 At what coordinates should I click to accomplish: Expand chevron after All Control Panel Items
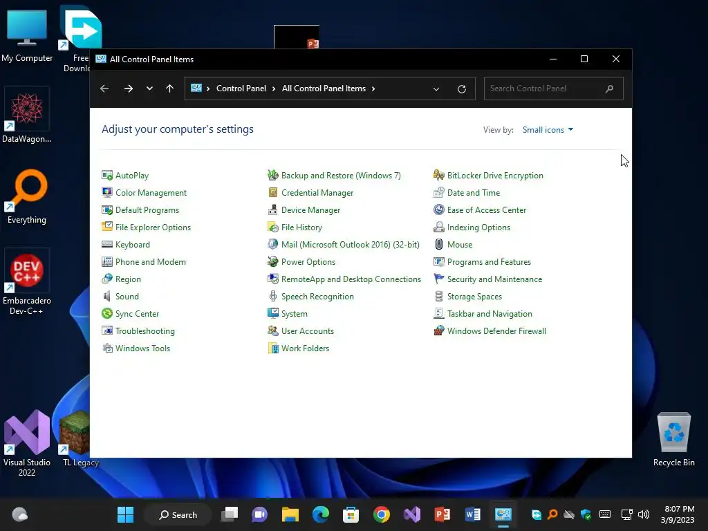click(373, 88)
